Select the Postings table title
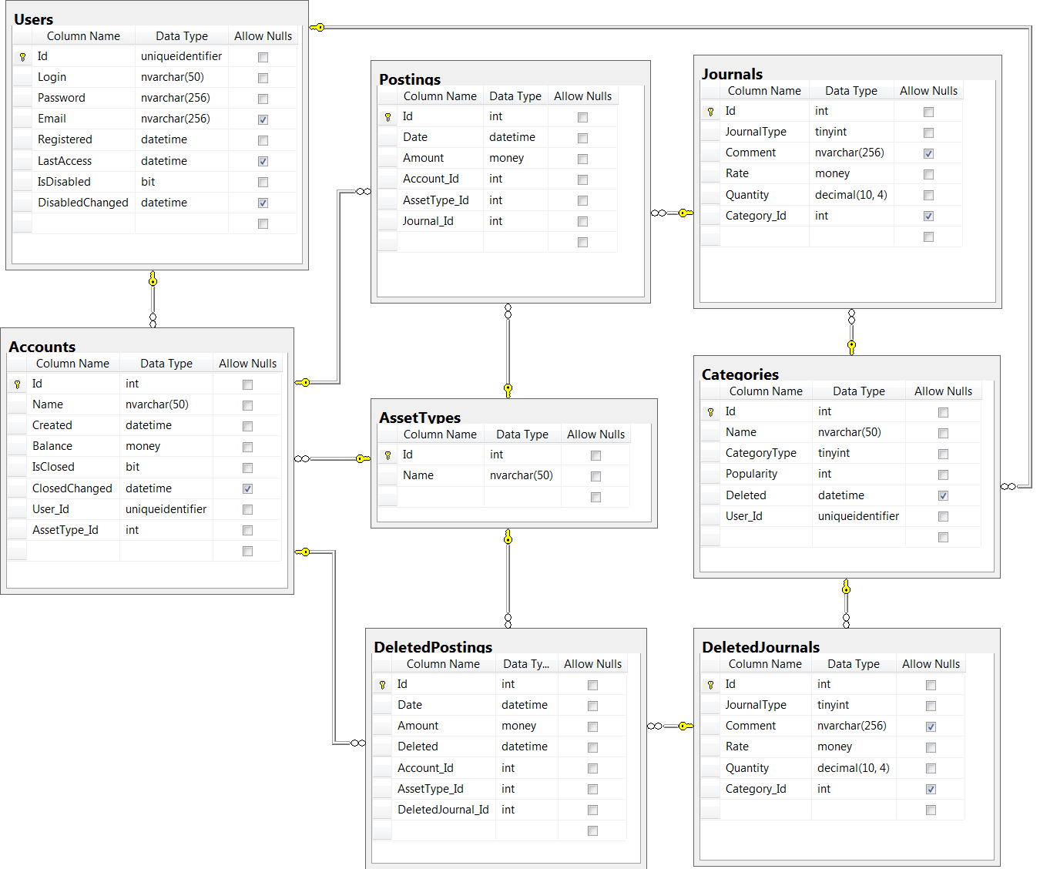1040x869 pixels. [410, 79]
